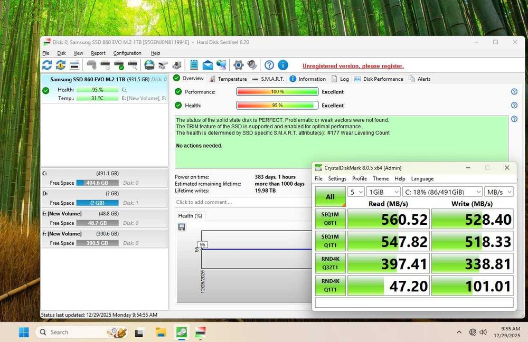Click the Windows Start button
528x342 pixels.
tap(24, 332)
